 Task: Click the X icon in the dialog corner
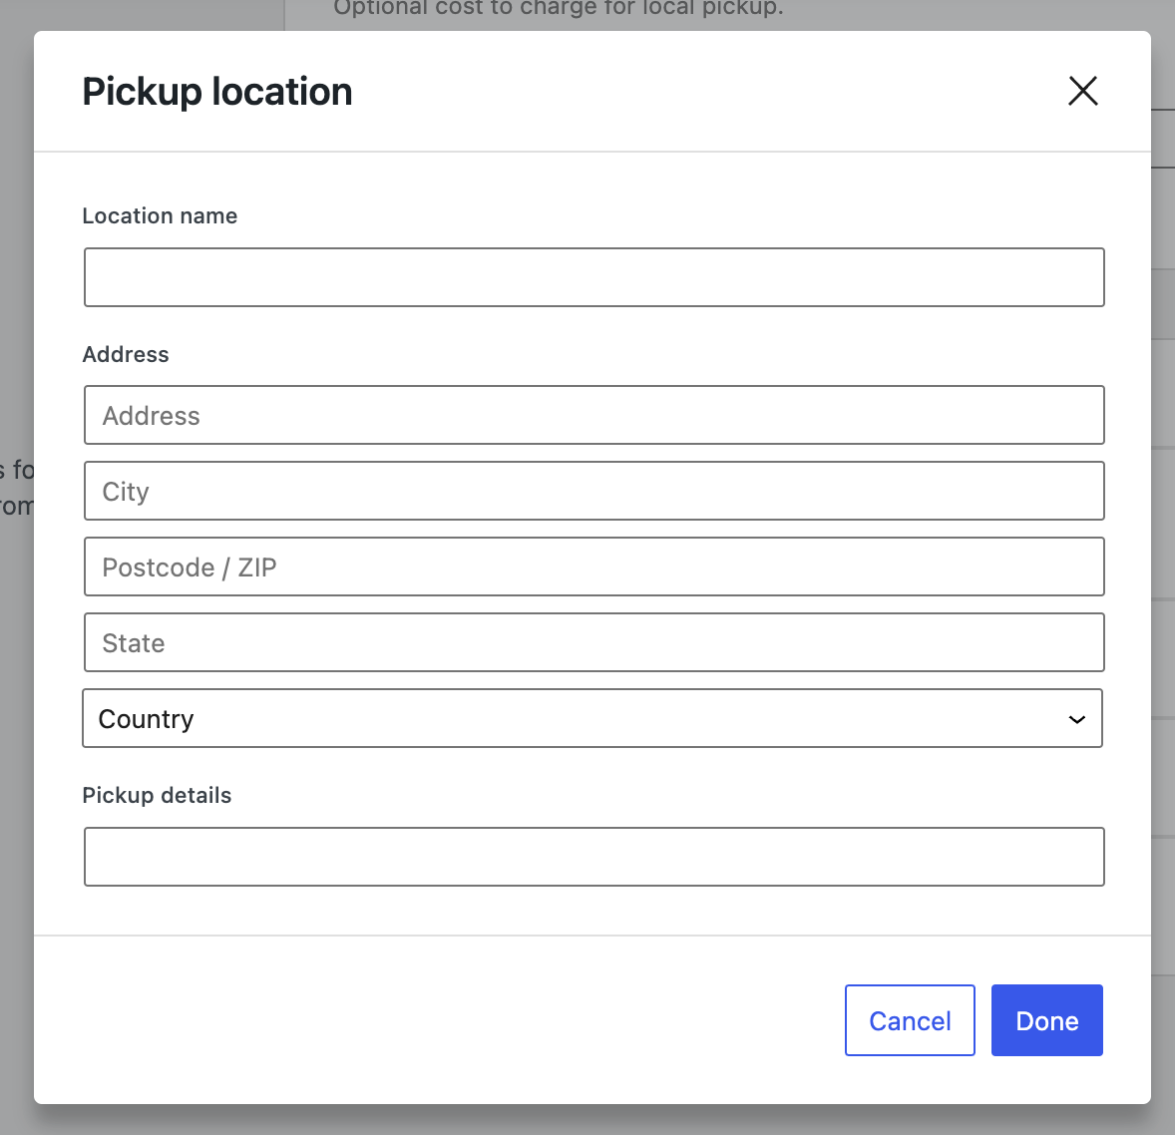tap(1082, 91)
